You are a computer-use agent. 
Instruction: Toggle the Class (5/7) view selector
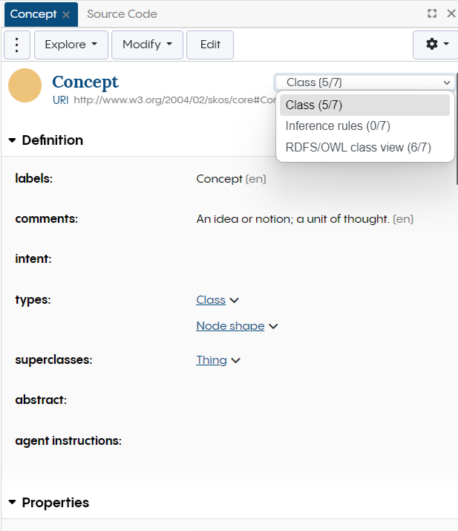point(365,82)
